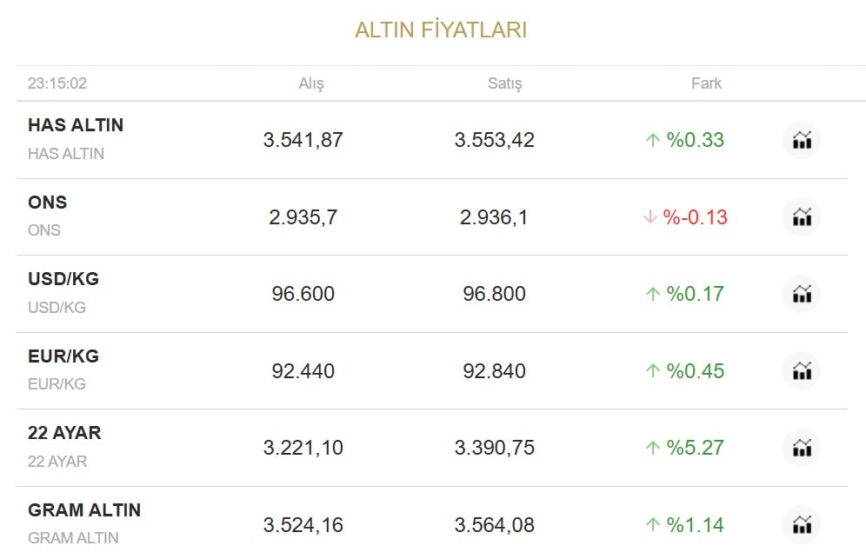The height and width of the screenshot is (559, 866).
Task: Click the green up arrow for HAS ALTIN
Action: pos(652,140)
